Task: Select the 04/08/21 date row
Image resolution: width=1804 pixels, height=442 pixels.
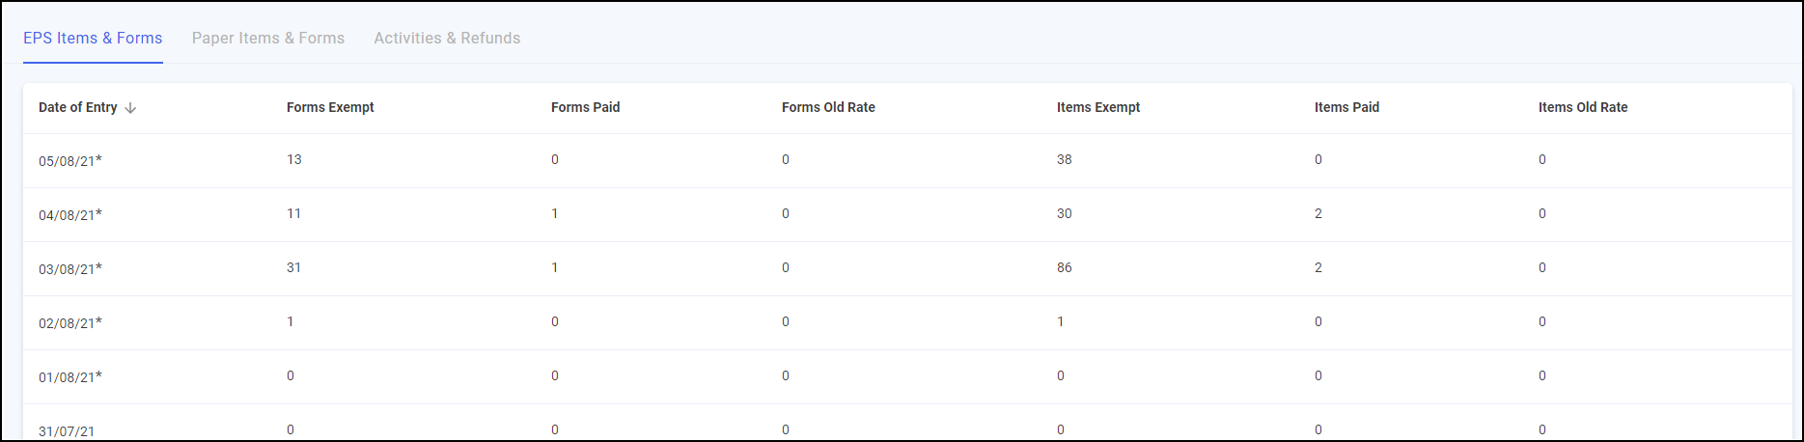Action: 69,215
